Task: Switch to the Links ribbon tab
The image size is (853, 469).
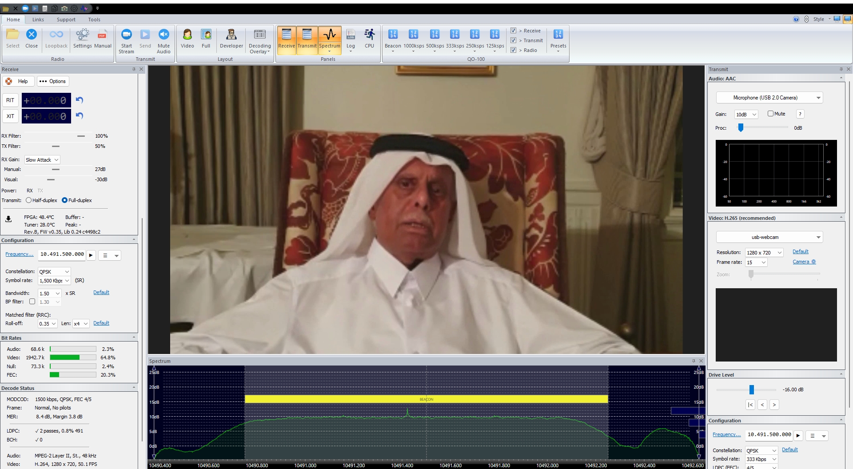Action: click(38, 20)
